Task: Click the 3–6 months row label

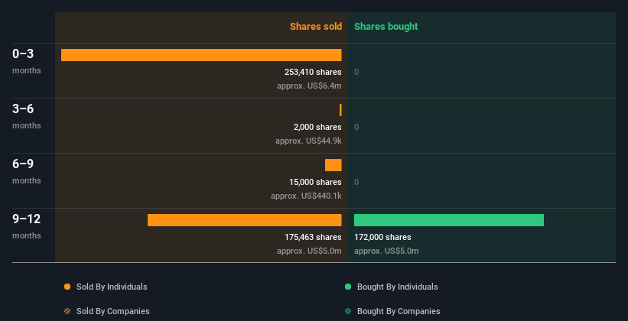Action: click(27, 116)
